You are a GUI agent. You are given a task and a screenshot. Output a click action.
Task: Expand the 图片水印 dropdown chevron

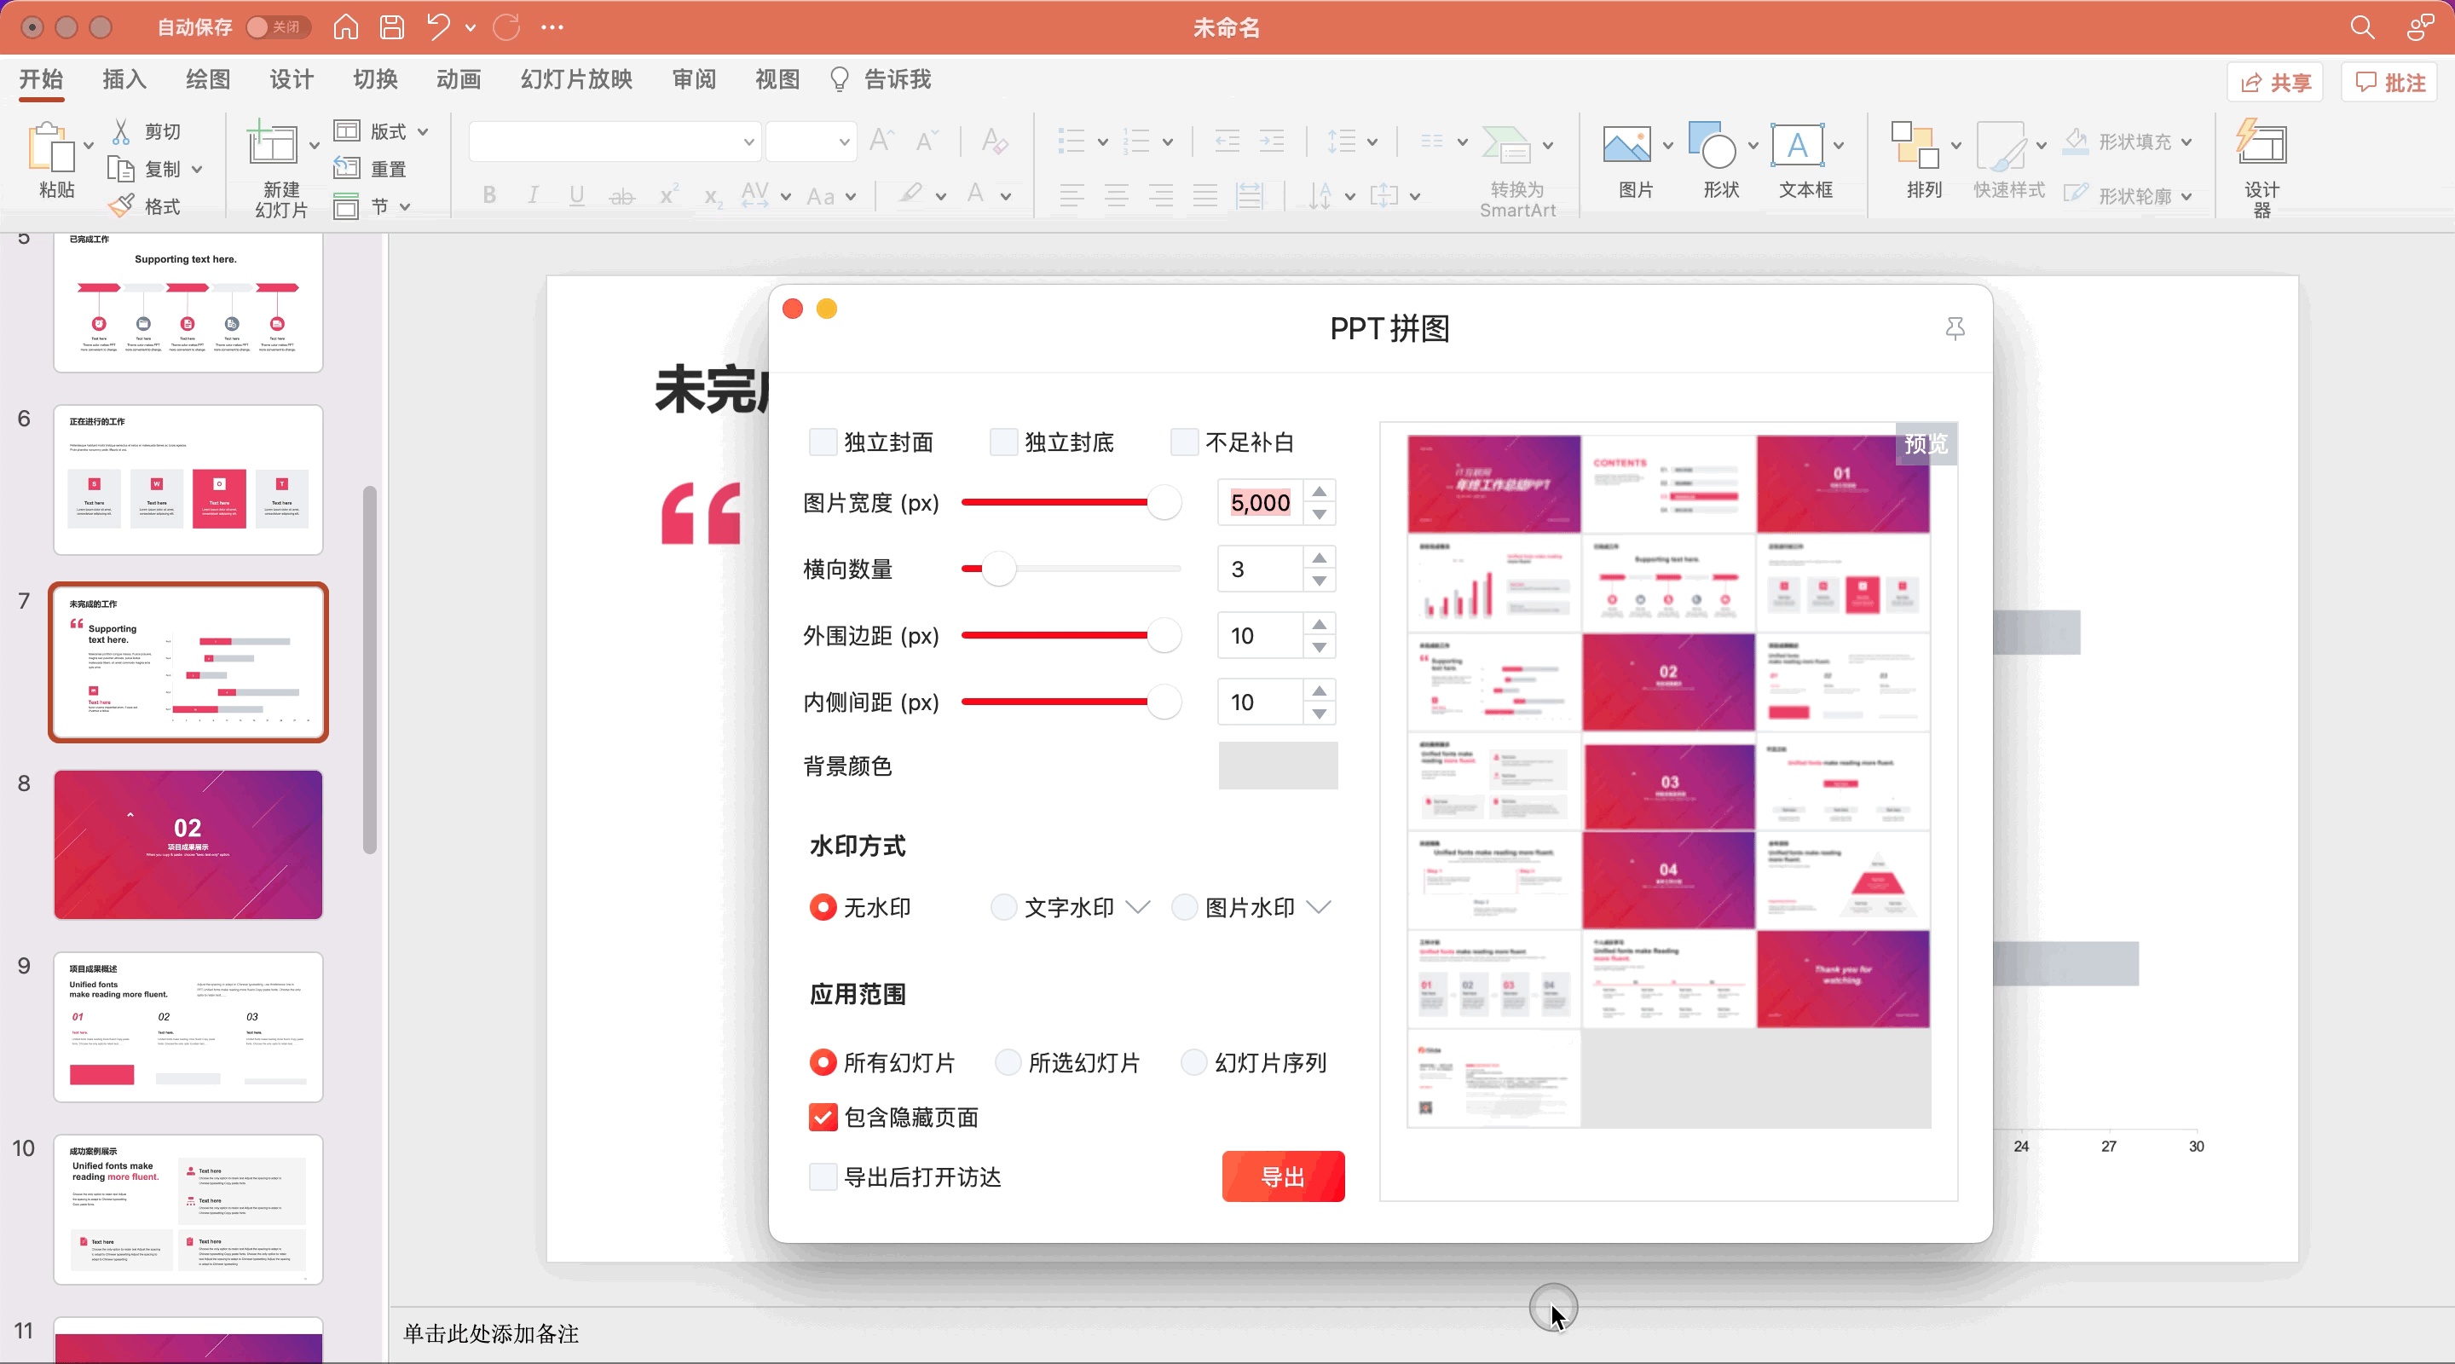pyautogui.click(x=1319, y=906)
